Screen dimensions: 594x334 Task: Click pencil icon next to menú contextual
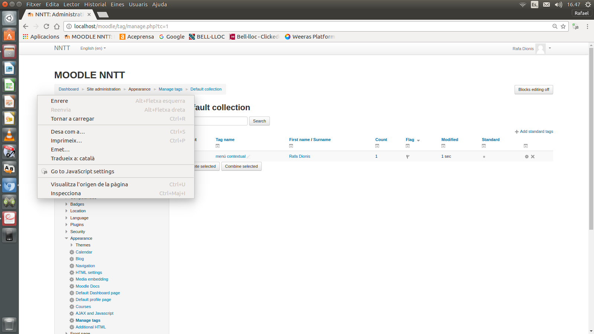pos(249,157)
